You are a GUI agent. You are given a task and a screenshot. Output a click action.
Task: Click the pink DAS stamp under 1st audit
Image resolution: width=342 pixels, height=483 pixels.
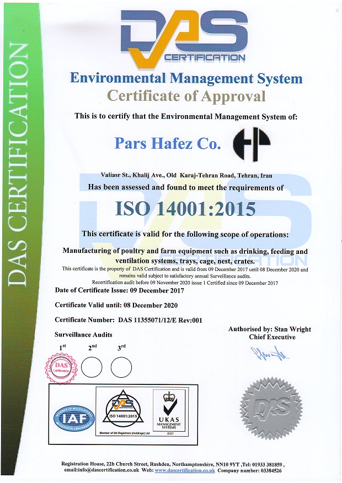pyautogui.click(x=61, y=368)
